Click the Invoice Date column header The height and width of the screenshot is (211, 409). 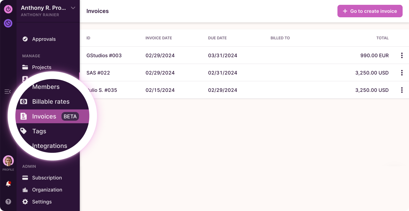pyautogui.click(x=159, y=38)
